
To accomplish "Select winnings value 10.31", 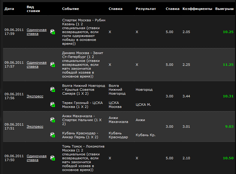I will pyautogui.click(x=228, y=96).
